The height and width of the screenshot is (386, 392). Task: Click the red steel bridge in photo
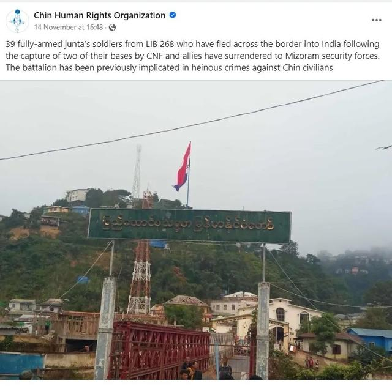[160, 349]
